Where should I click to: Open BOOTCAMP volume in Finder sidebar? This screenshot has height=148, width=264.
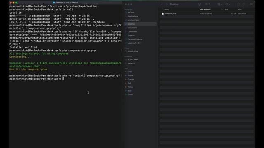click(x=132, y=60)
